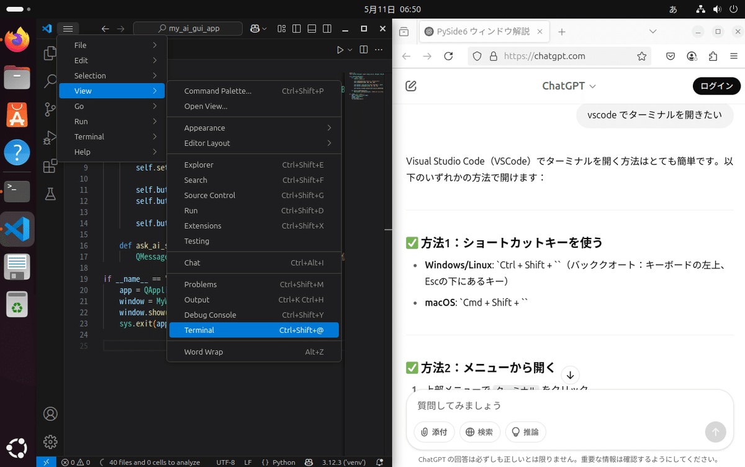Toggle Word Wrap in View menu
Viewport: 745px width, 467px height.
coord(254,351)
